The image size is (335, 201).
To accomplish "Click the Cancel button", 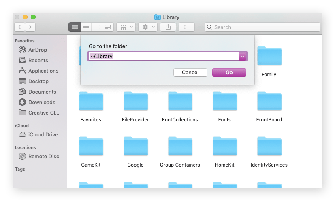I will coord(190,72).
